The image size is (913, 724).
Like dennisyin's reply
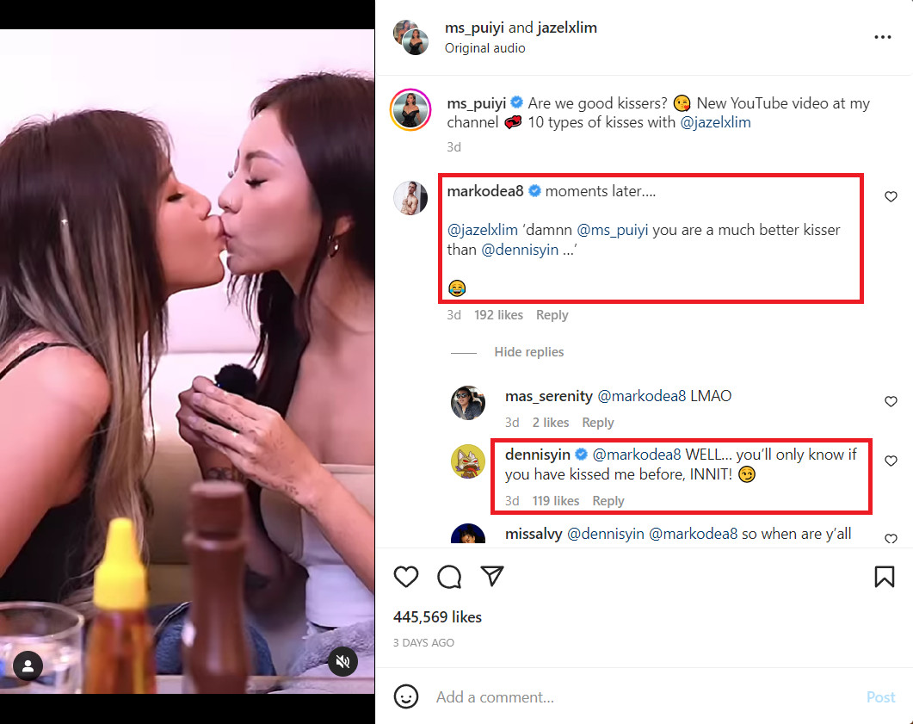tap(891, 461)
